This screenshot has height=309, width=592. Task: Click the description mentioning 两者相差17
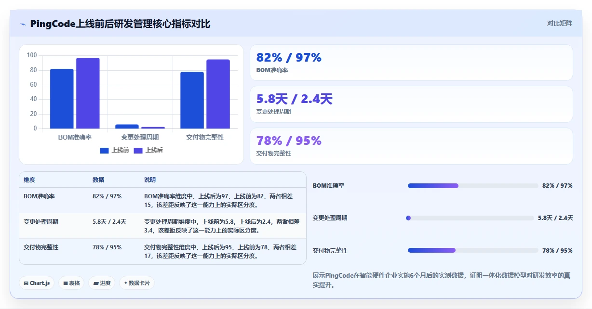pos(222,251)
